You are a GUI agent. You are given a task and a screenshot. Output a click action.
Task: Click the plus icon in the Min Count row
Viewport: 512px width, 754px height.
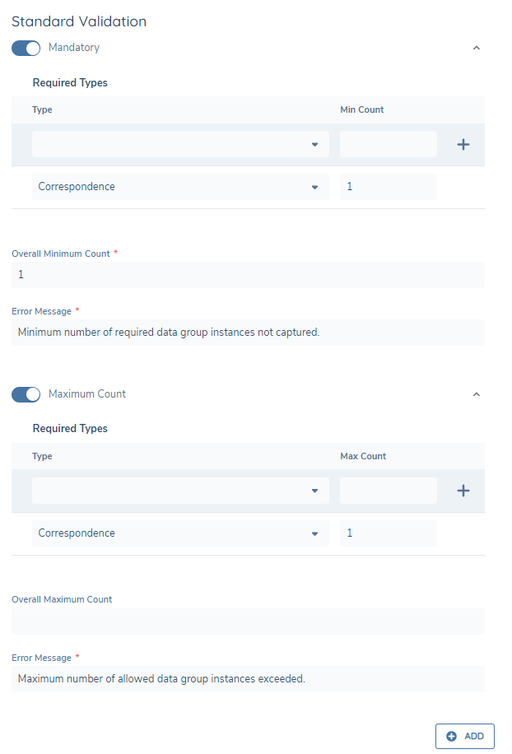coord(463,144)
